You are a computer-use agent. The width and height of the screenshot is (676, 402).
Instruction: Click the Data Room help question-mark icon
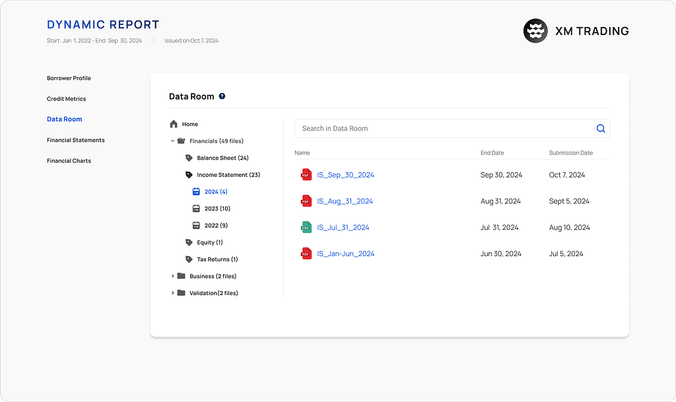coord(222,96)
